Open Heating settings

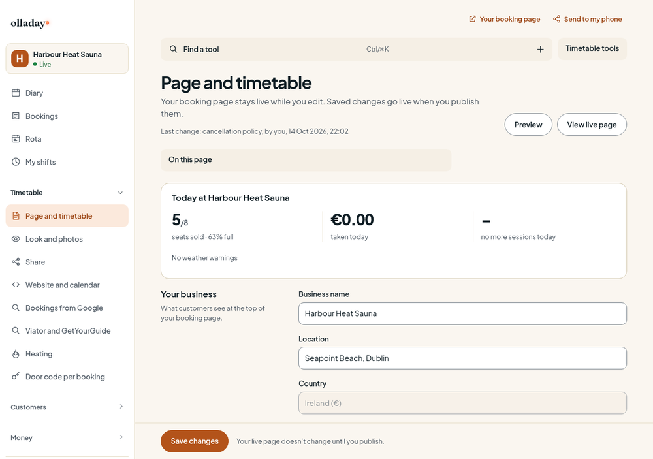point(67,354)
